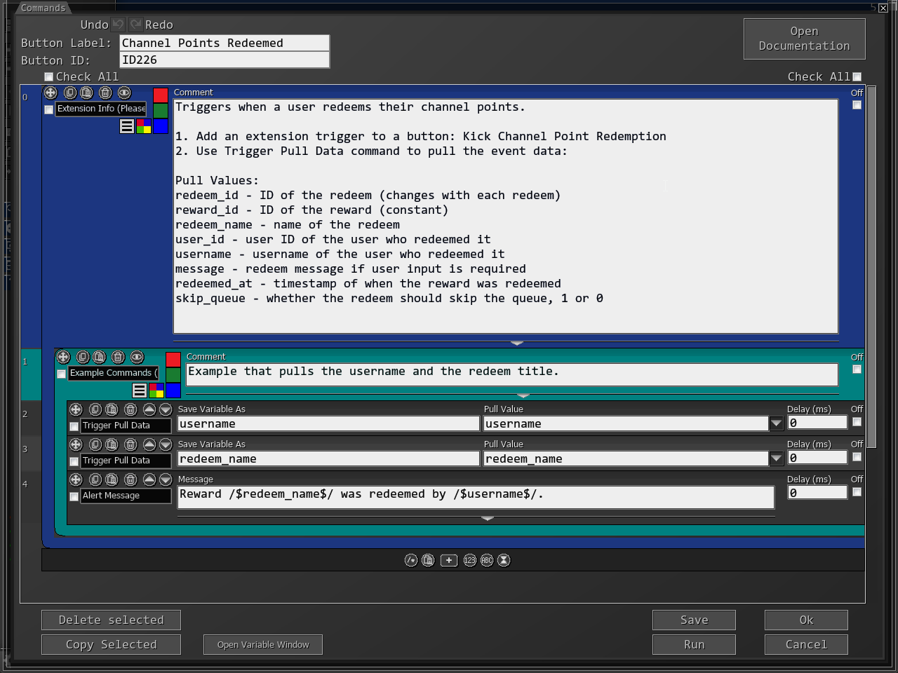
Task: Open the Pull Value dropdown for username
Action: point(776,423)
